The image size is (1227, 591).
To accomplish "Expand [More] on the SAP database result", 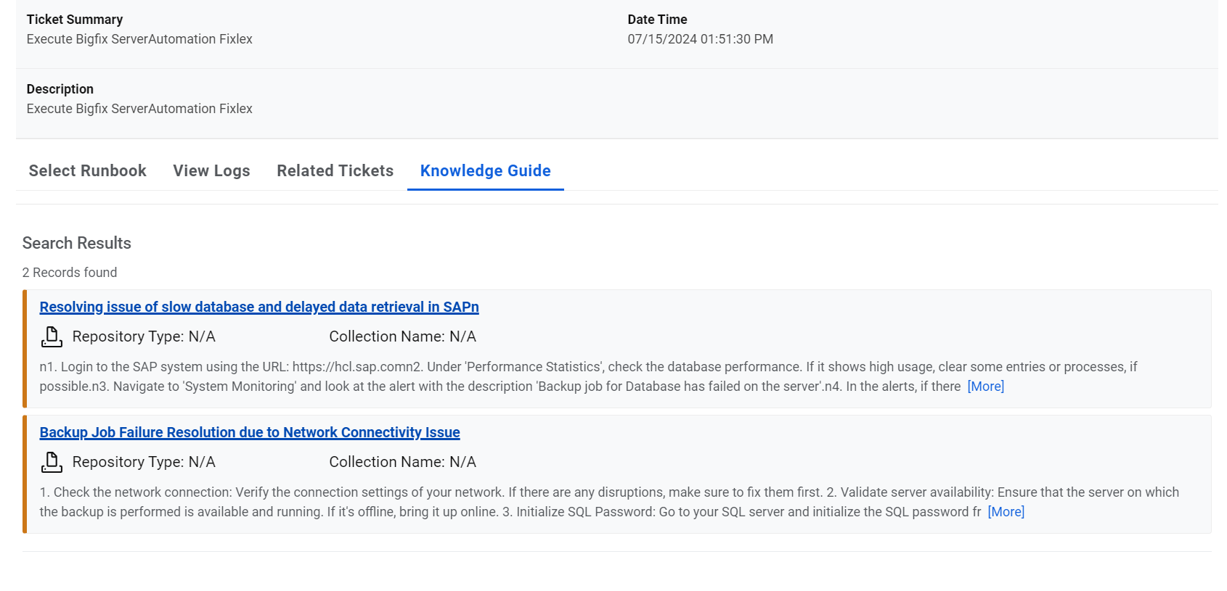I will click(985, 387).
